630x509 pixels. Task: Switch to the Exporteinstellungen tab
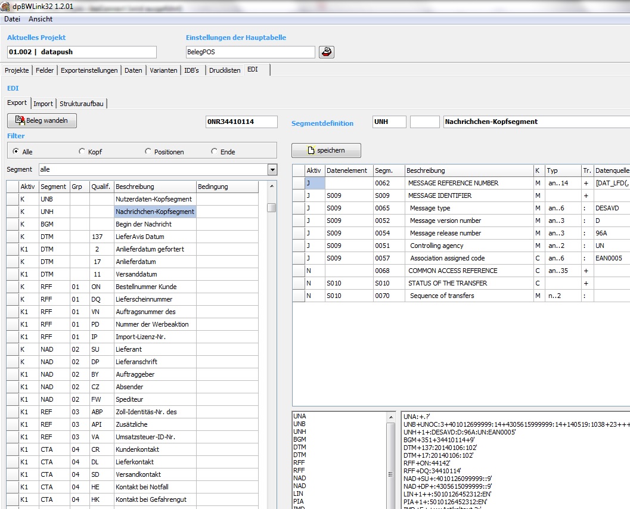[x=89, y=70]
